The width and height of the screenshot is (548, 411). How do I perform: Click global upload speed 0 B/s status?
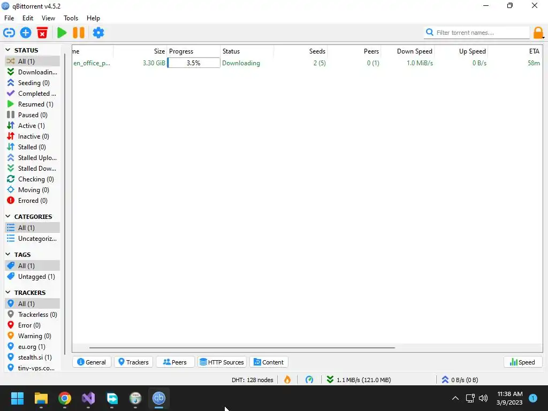pyautogui.click(x=460, y=380)
